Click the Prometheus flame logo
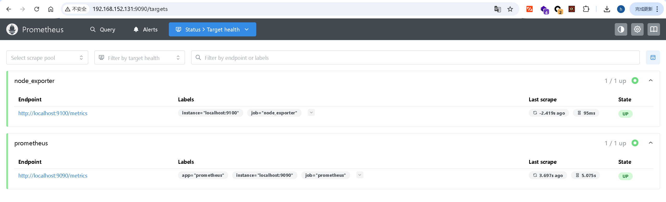Viewport: 666px width, 202px height. click(x=12, y=29)
